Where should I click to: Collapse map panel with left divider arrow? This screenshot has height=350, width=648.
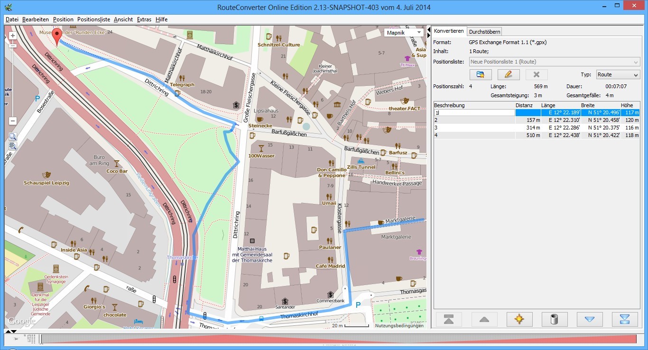(x=429, y=29)
